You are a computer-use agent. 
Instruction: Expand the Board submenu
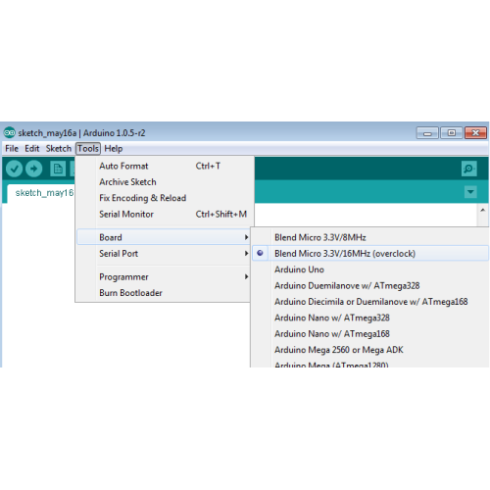(x=163, y=237)
